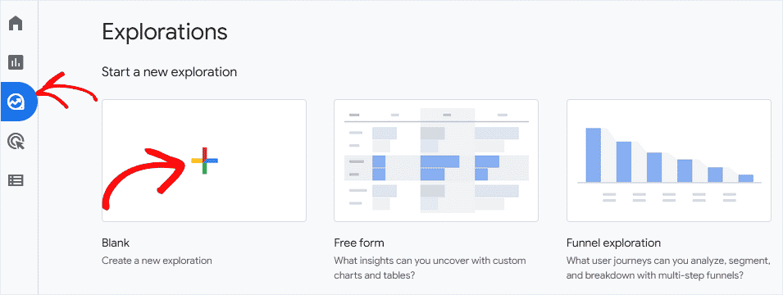
Task: Click the shortest bar in funnel preview
Action: click(x=745, y=178)
